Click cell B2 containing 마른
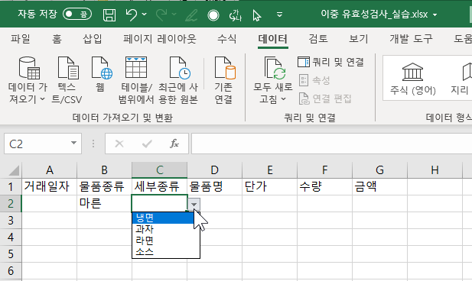472x281 pixels. [104, 203]
